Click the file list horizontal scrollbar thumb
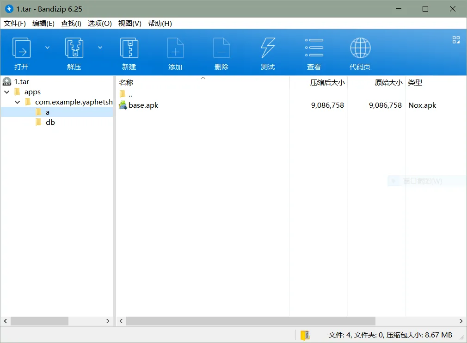Viewport: 467px width, 343px height. pyautogui.click(x=251, y=321)
